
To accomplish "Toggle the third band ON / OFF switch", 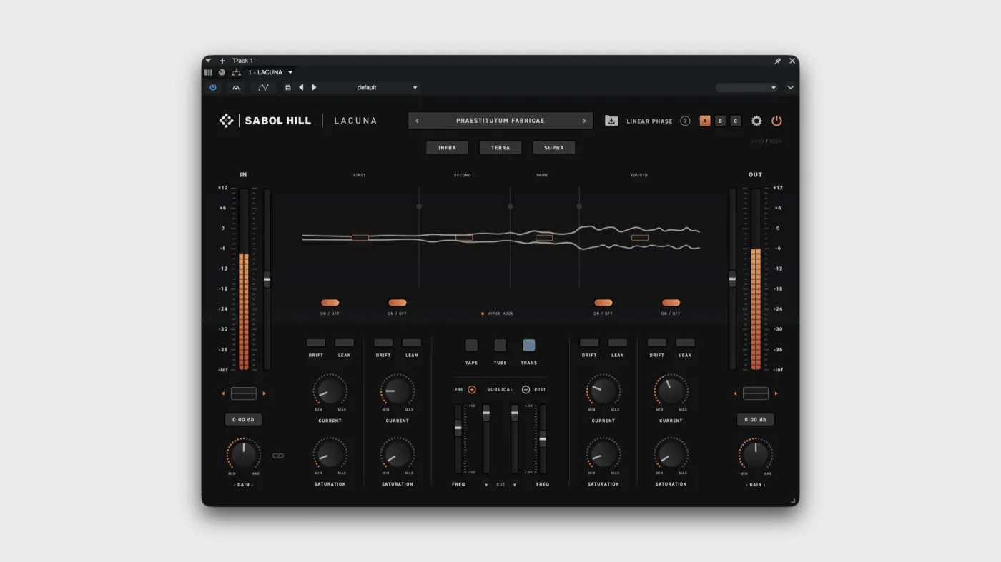I will [x=603, y=303].
